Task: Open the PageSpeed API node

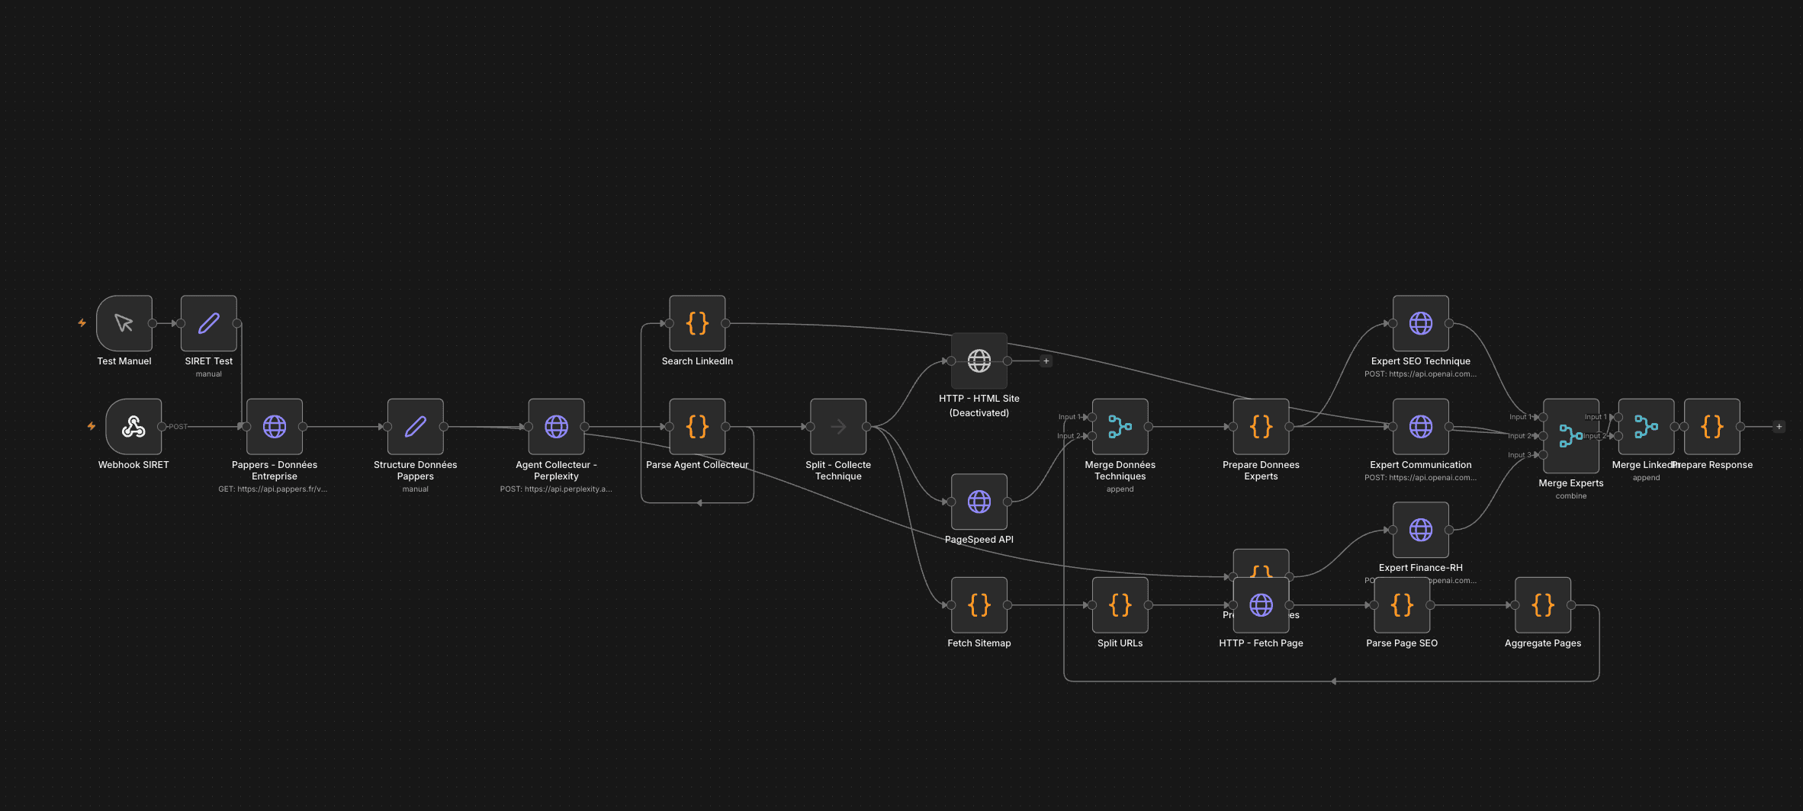Action: 979,502
